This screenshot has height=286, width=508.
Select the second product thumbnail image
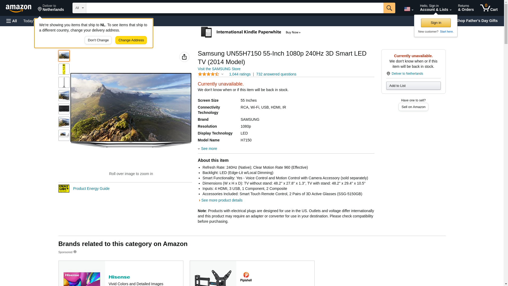(64, 69)
